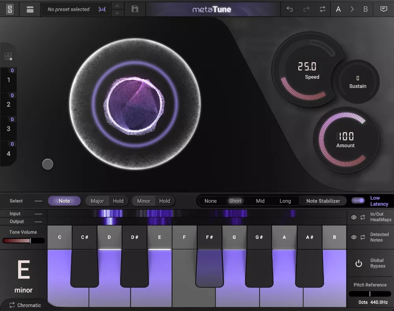
Task: Hide In/Out HeatMaps with the eye icon
Action: click(x=354, y=217)
